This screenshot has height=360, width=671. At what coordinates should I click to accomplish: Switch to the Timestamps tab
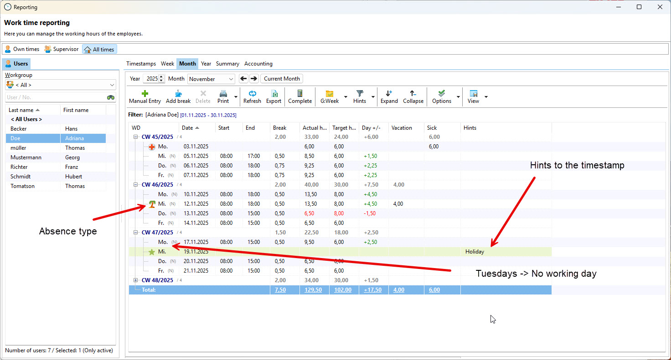pos(141,64)
